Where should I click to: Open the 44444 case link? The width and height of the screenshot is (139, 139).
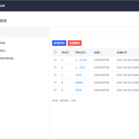79,83
